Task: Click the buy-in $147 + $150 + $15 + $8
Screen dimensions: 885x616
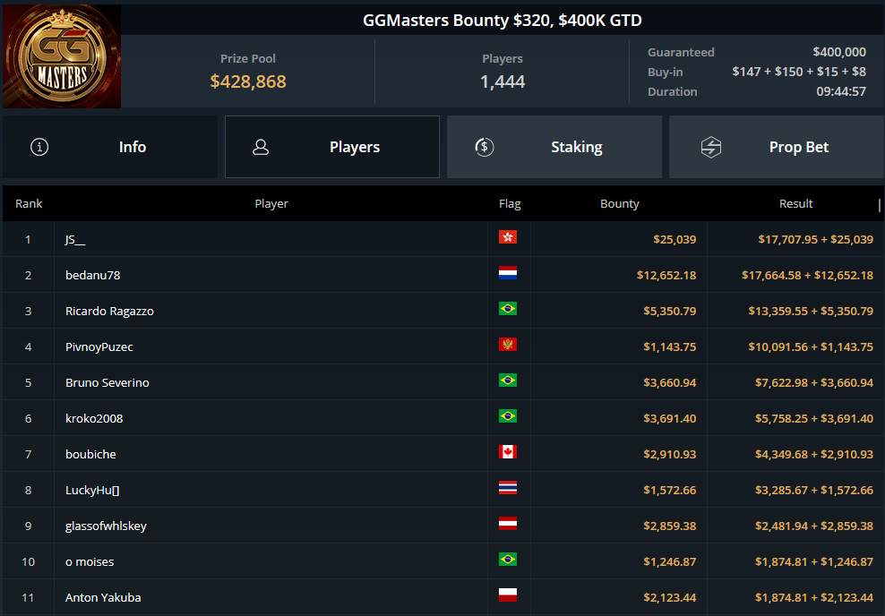Action: pos(799,72)
